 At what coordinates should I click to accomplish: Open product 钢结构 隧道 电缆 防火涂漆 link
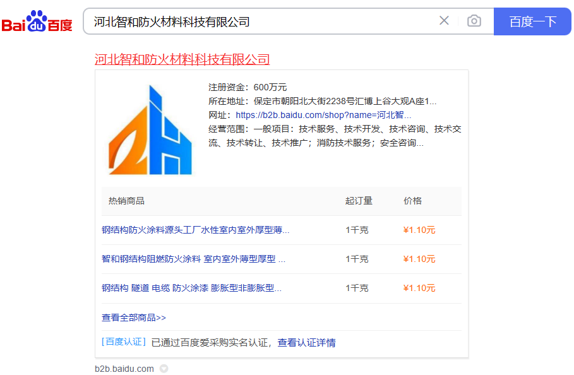click(x=191, y=288)
